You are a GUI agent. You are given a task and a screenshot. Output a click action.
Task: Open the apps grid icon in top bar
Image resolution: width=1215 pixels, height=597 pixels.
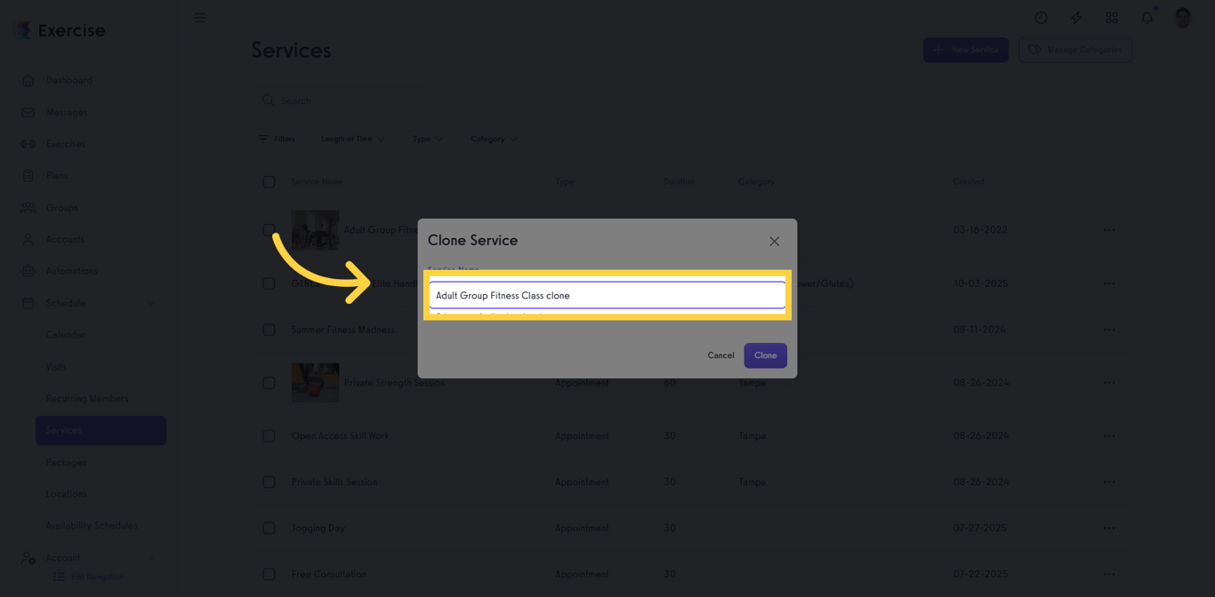[x=1112, y=17]
